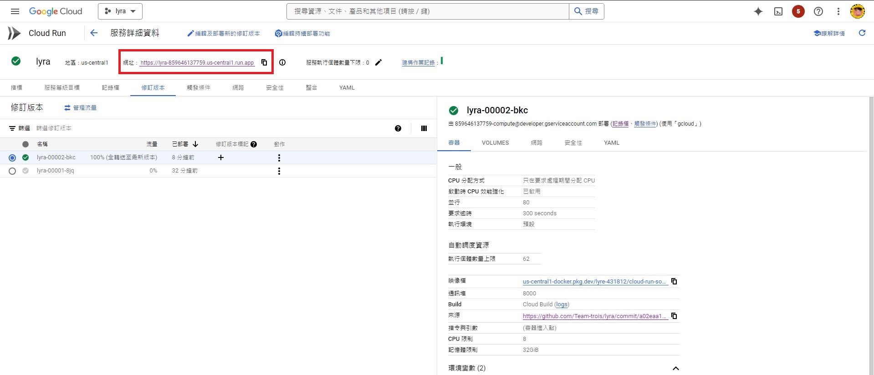Open the 瞭解詳情 learn panel
874x375 pixels.
point(829,33)
